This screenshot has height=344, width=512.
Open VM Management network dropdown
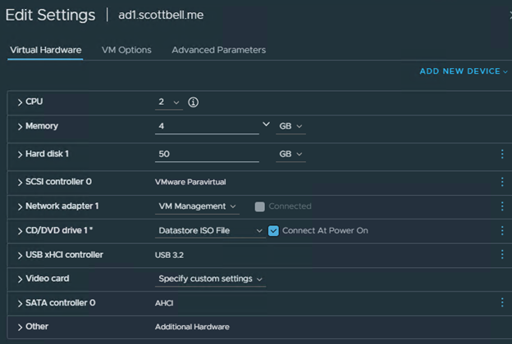pos(197,206)
